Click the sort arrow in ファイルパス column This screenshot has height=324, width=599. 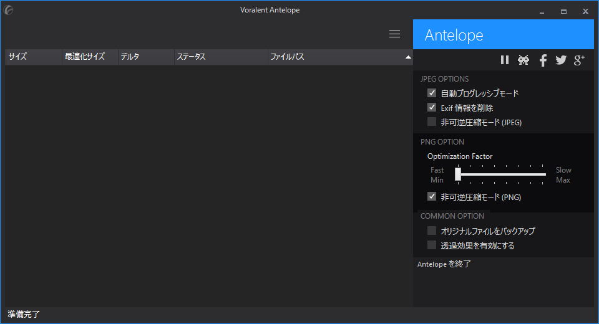point(408,57)
